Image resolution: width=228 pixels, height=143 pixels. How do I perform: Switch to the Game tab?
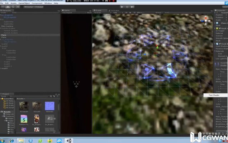point(66,11)
